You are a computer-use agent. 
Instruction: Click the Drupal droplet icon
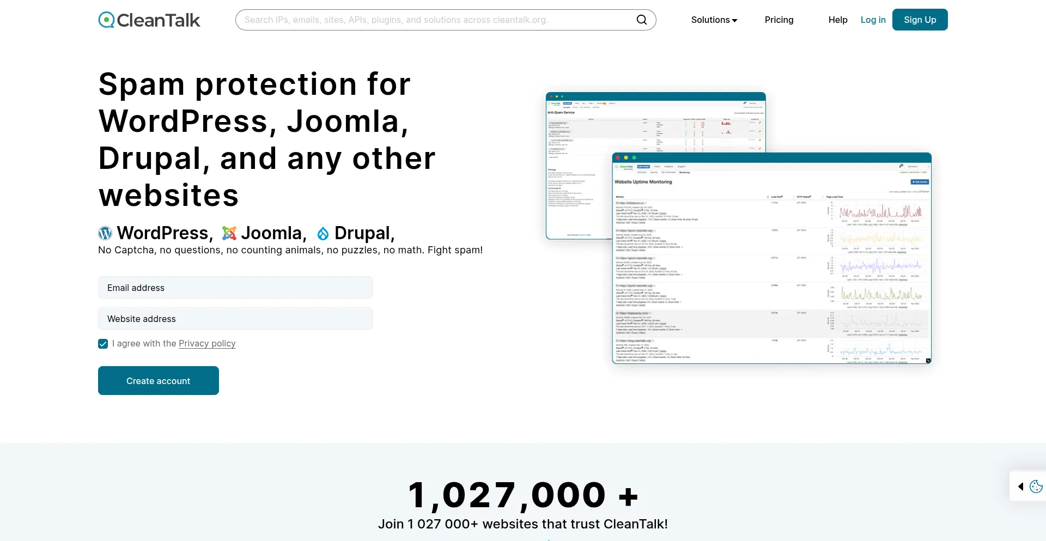pos(323,234)
